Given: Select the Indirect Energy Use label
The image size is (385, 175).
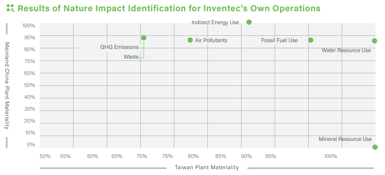Looking at the screenshot, I should click(215, 23).
